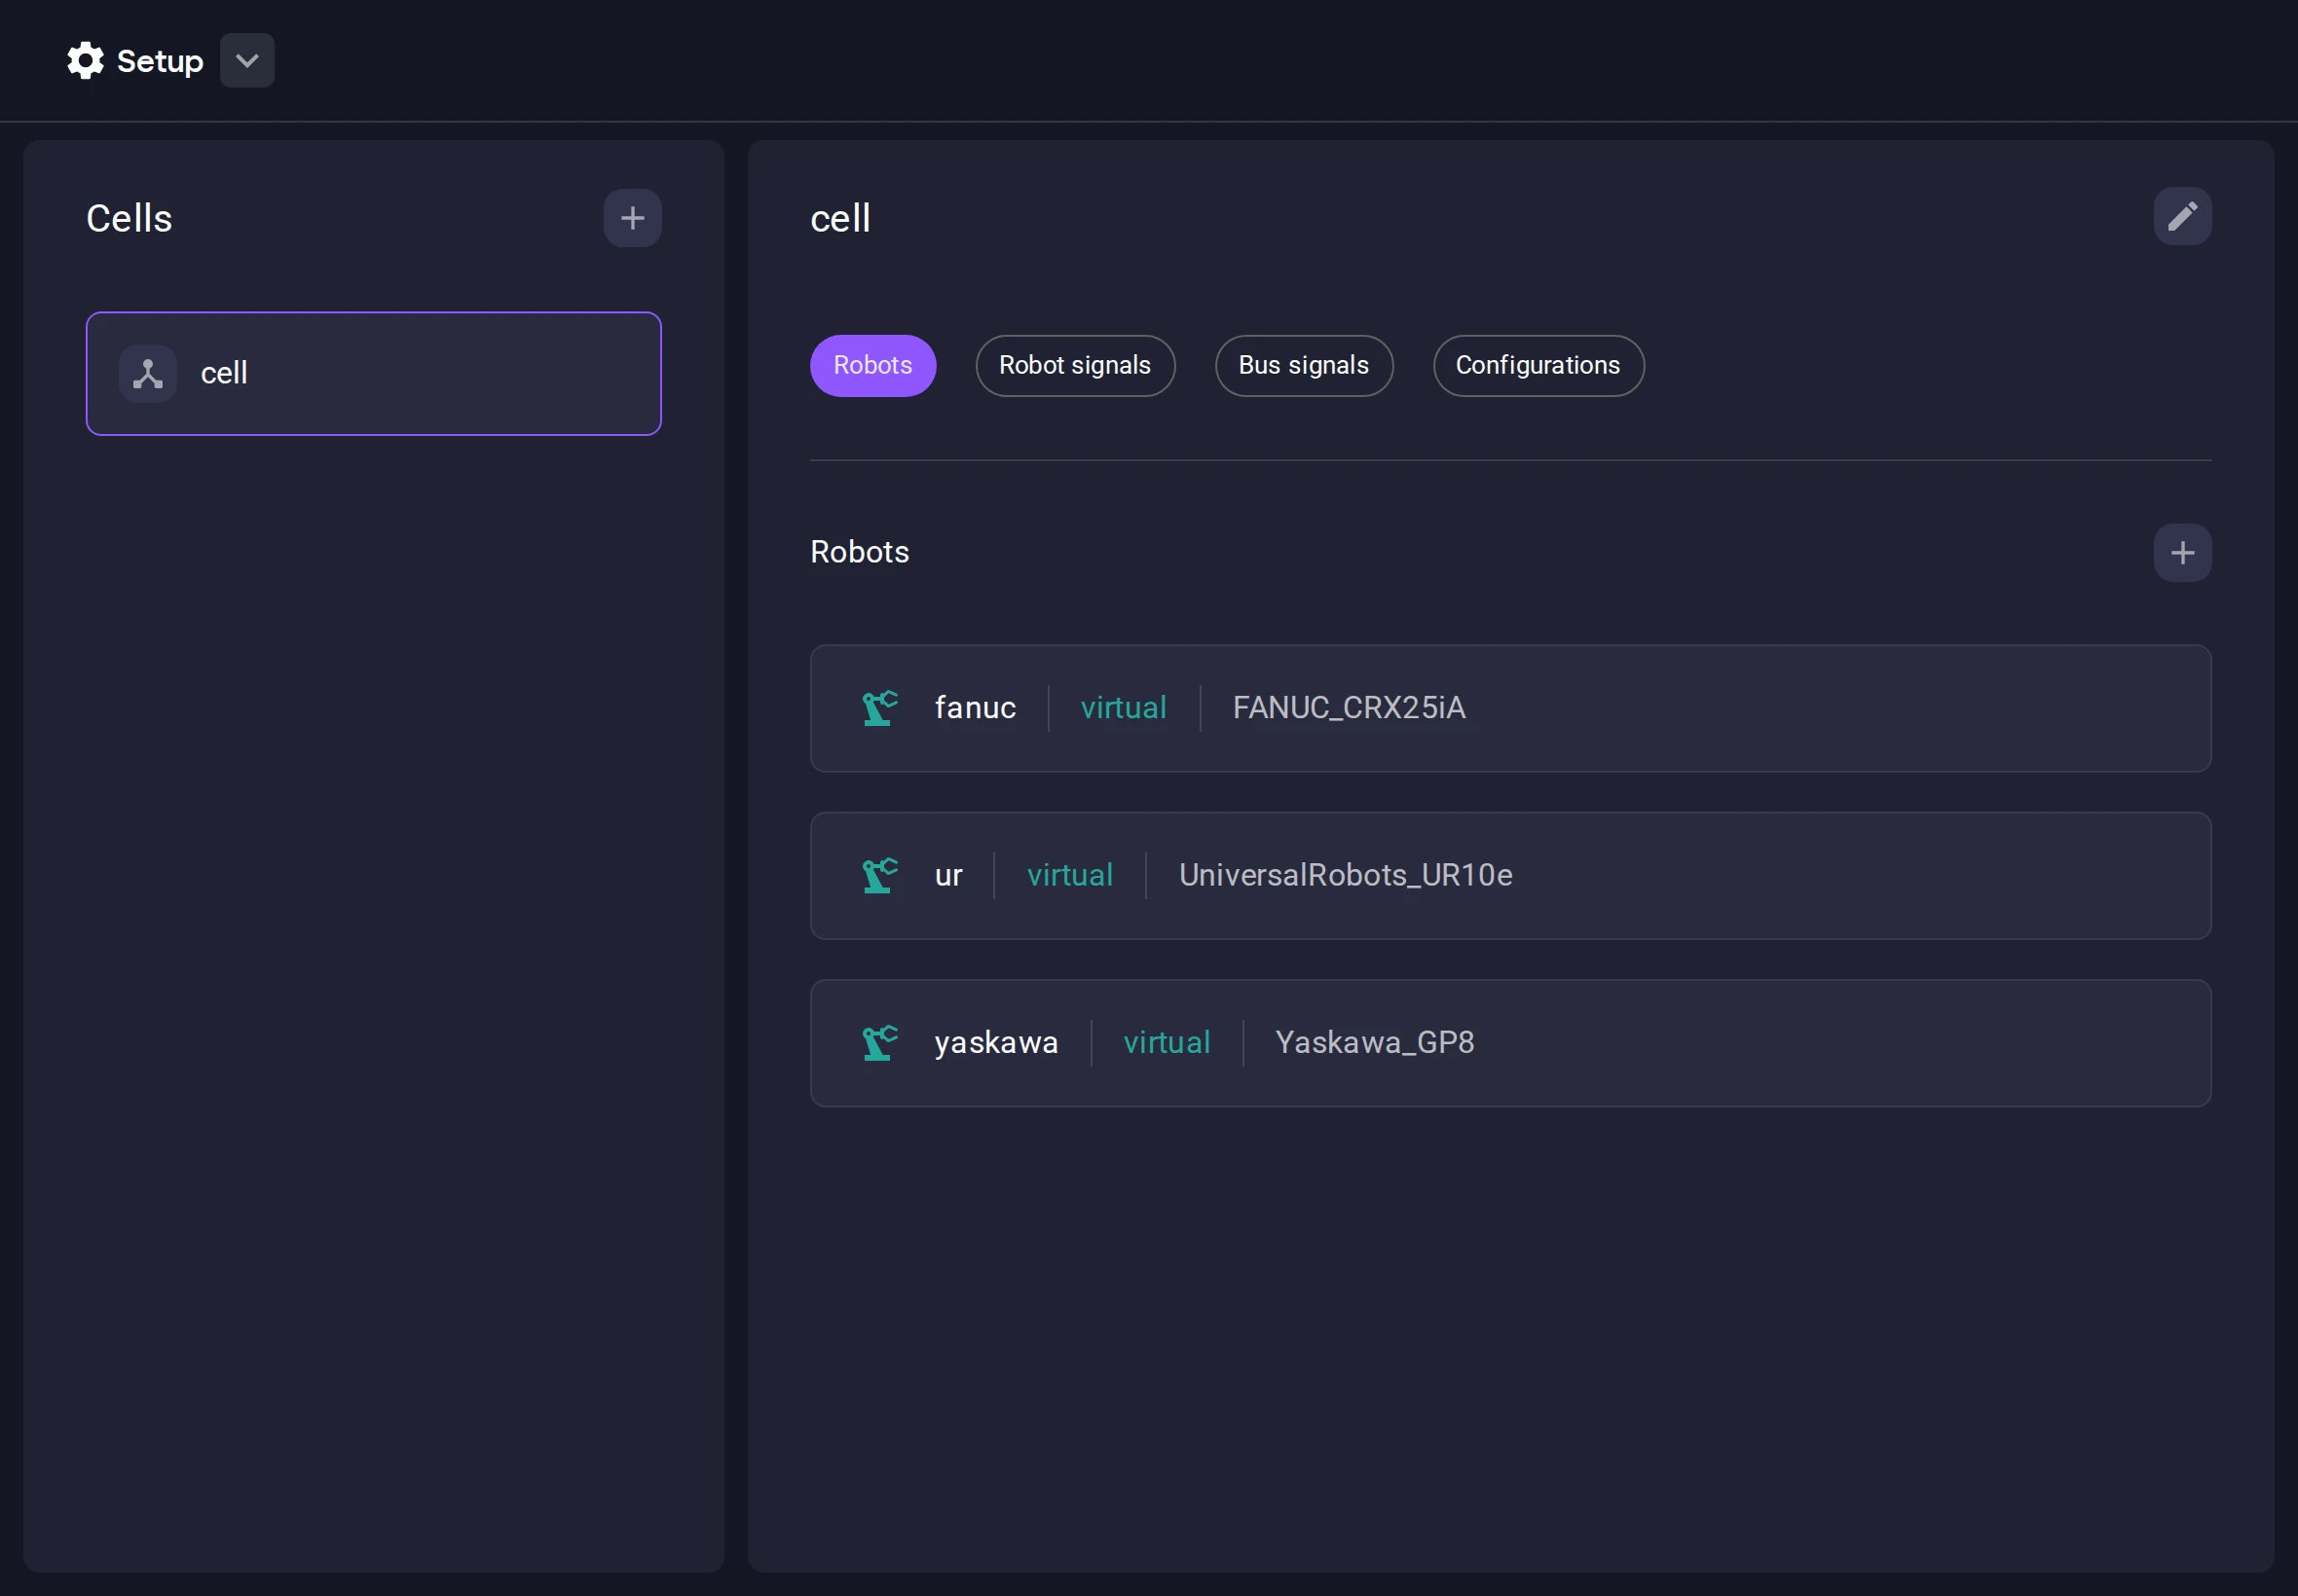This screenshot has height=1596, width=2298.
Task: Open the edit pencil for cell
Action: (x=2183, y=216)
